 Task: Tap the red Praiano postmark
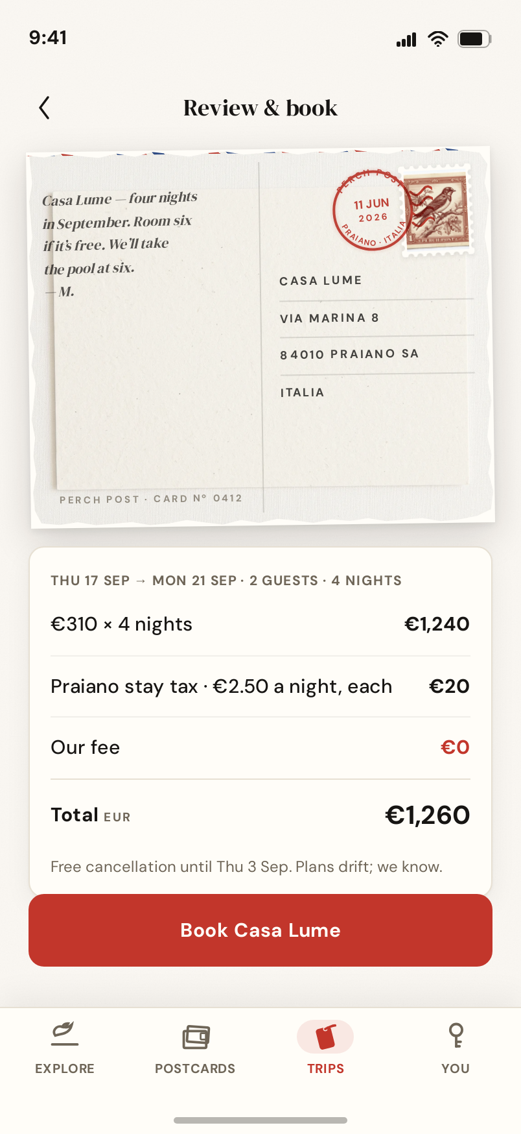(x=370, y=210)
